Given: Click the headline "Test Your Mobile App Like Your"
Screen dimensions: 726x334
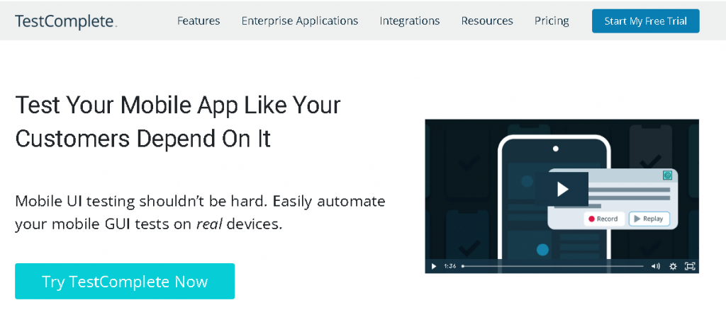Looking at the screenshot, I should tap(178, 105).
